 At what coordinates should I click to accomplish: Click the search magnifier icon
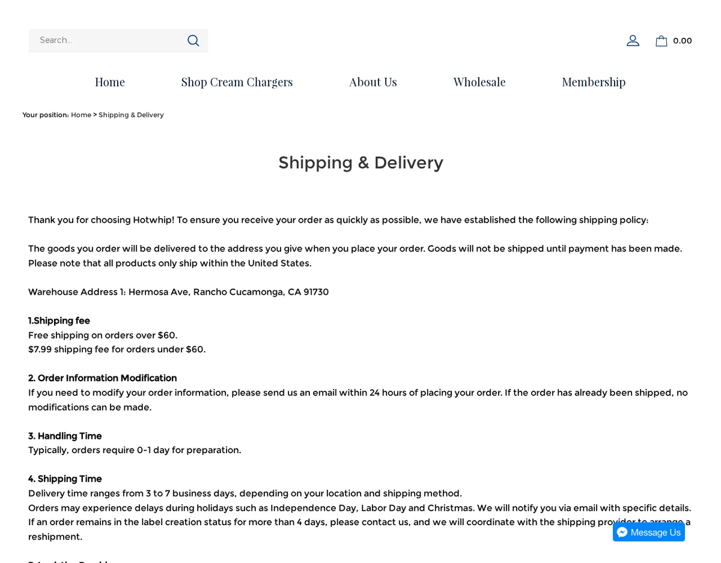tap(193, 40)
